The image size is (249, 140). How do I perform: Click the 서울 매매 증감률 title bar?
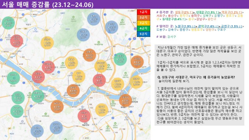click(124, 4)
